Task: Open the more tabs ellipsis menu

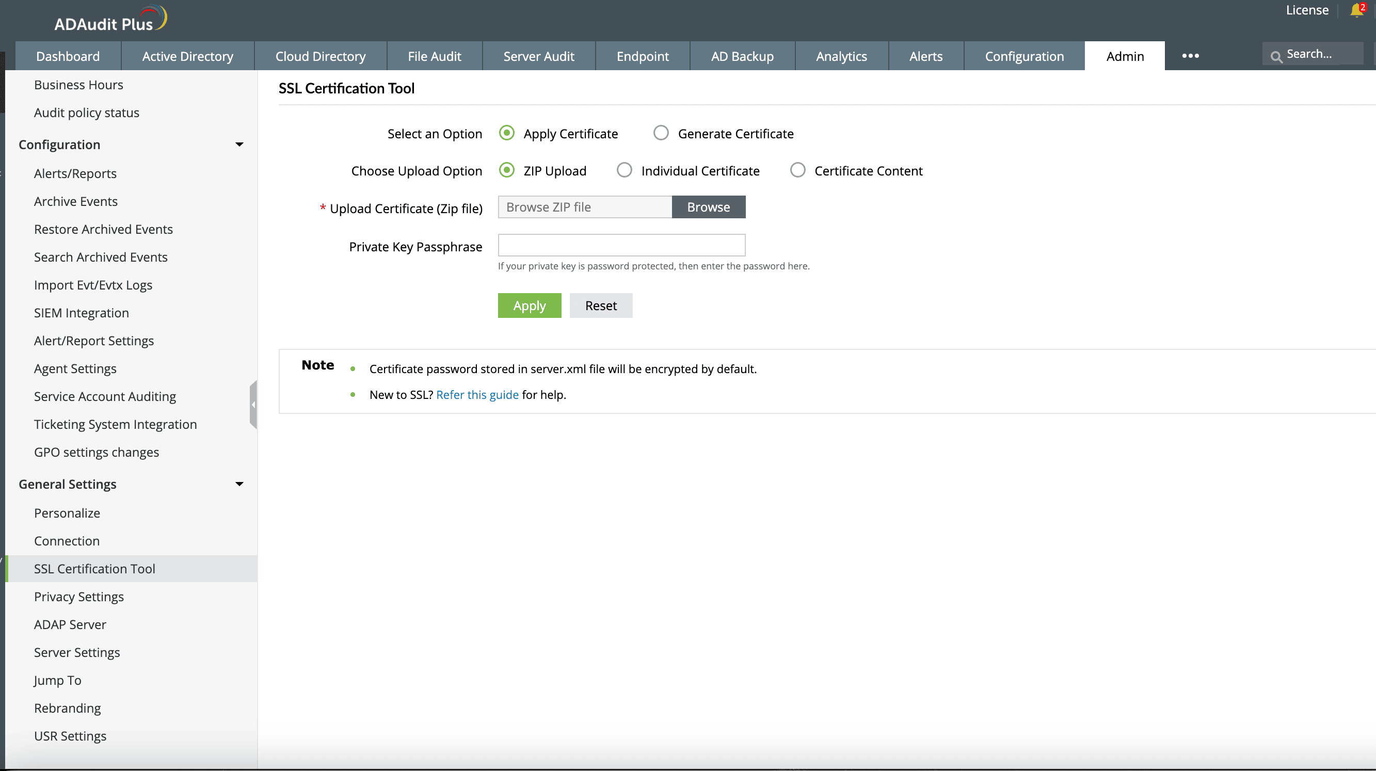Action: (1190, 56)
